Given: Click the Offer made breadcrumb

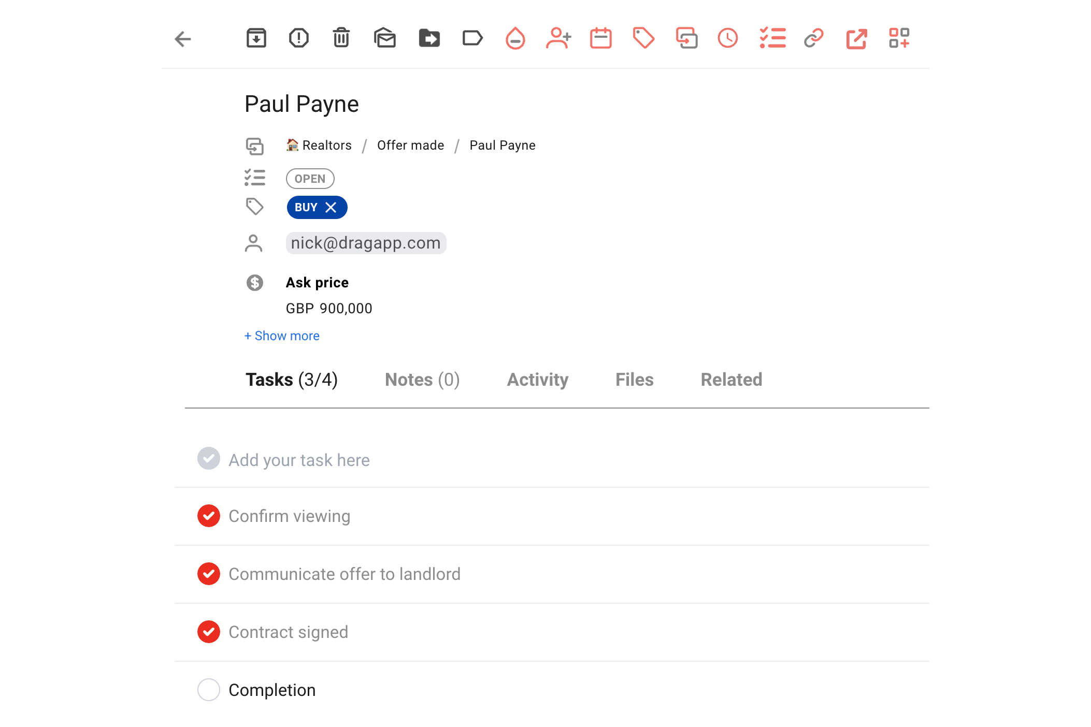Looking at the screenshot, I should click(411, 146).
